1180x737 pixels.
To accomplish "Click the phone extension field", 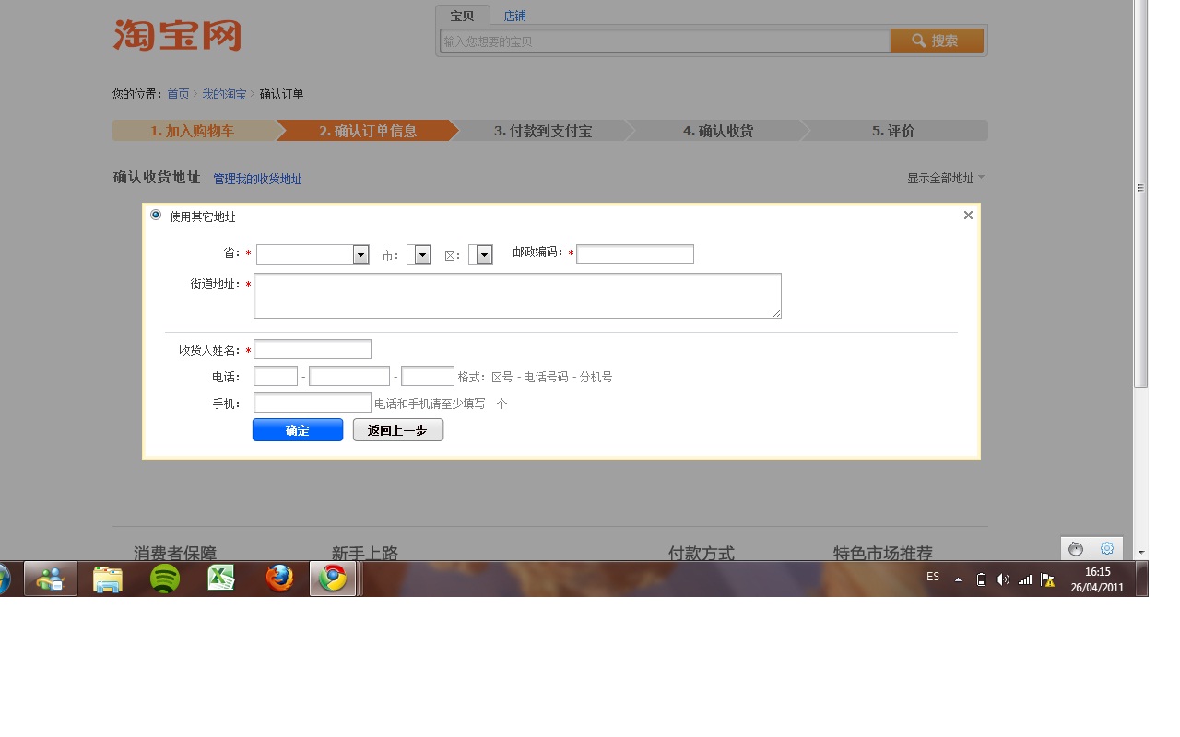I will point(428,376).
